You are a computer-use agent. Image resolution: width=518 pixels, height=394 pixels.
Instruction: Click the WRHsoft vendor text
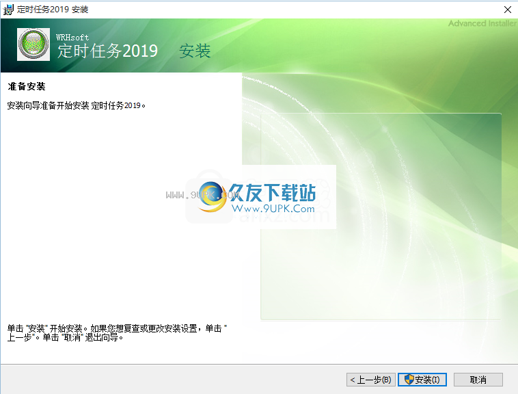(72, 38)
